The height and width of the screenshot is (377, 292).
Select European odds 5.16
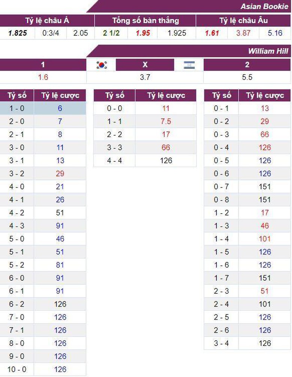275,33
